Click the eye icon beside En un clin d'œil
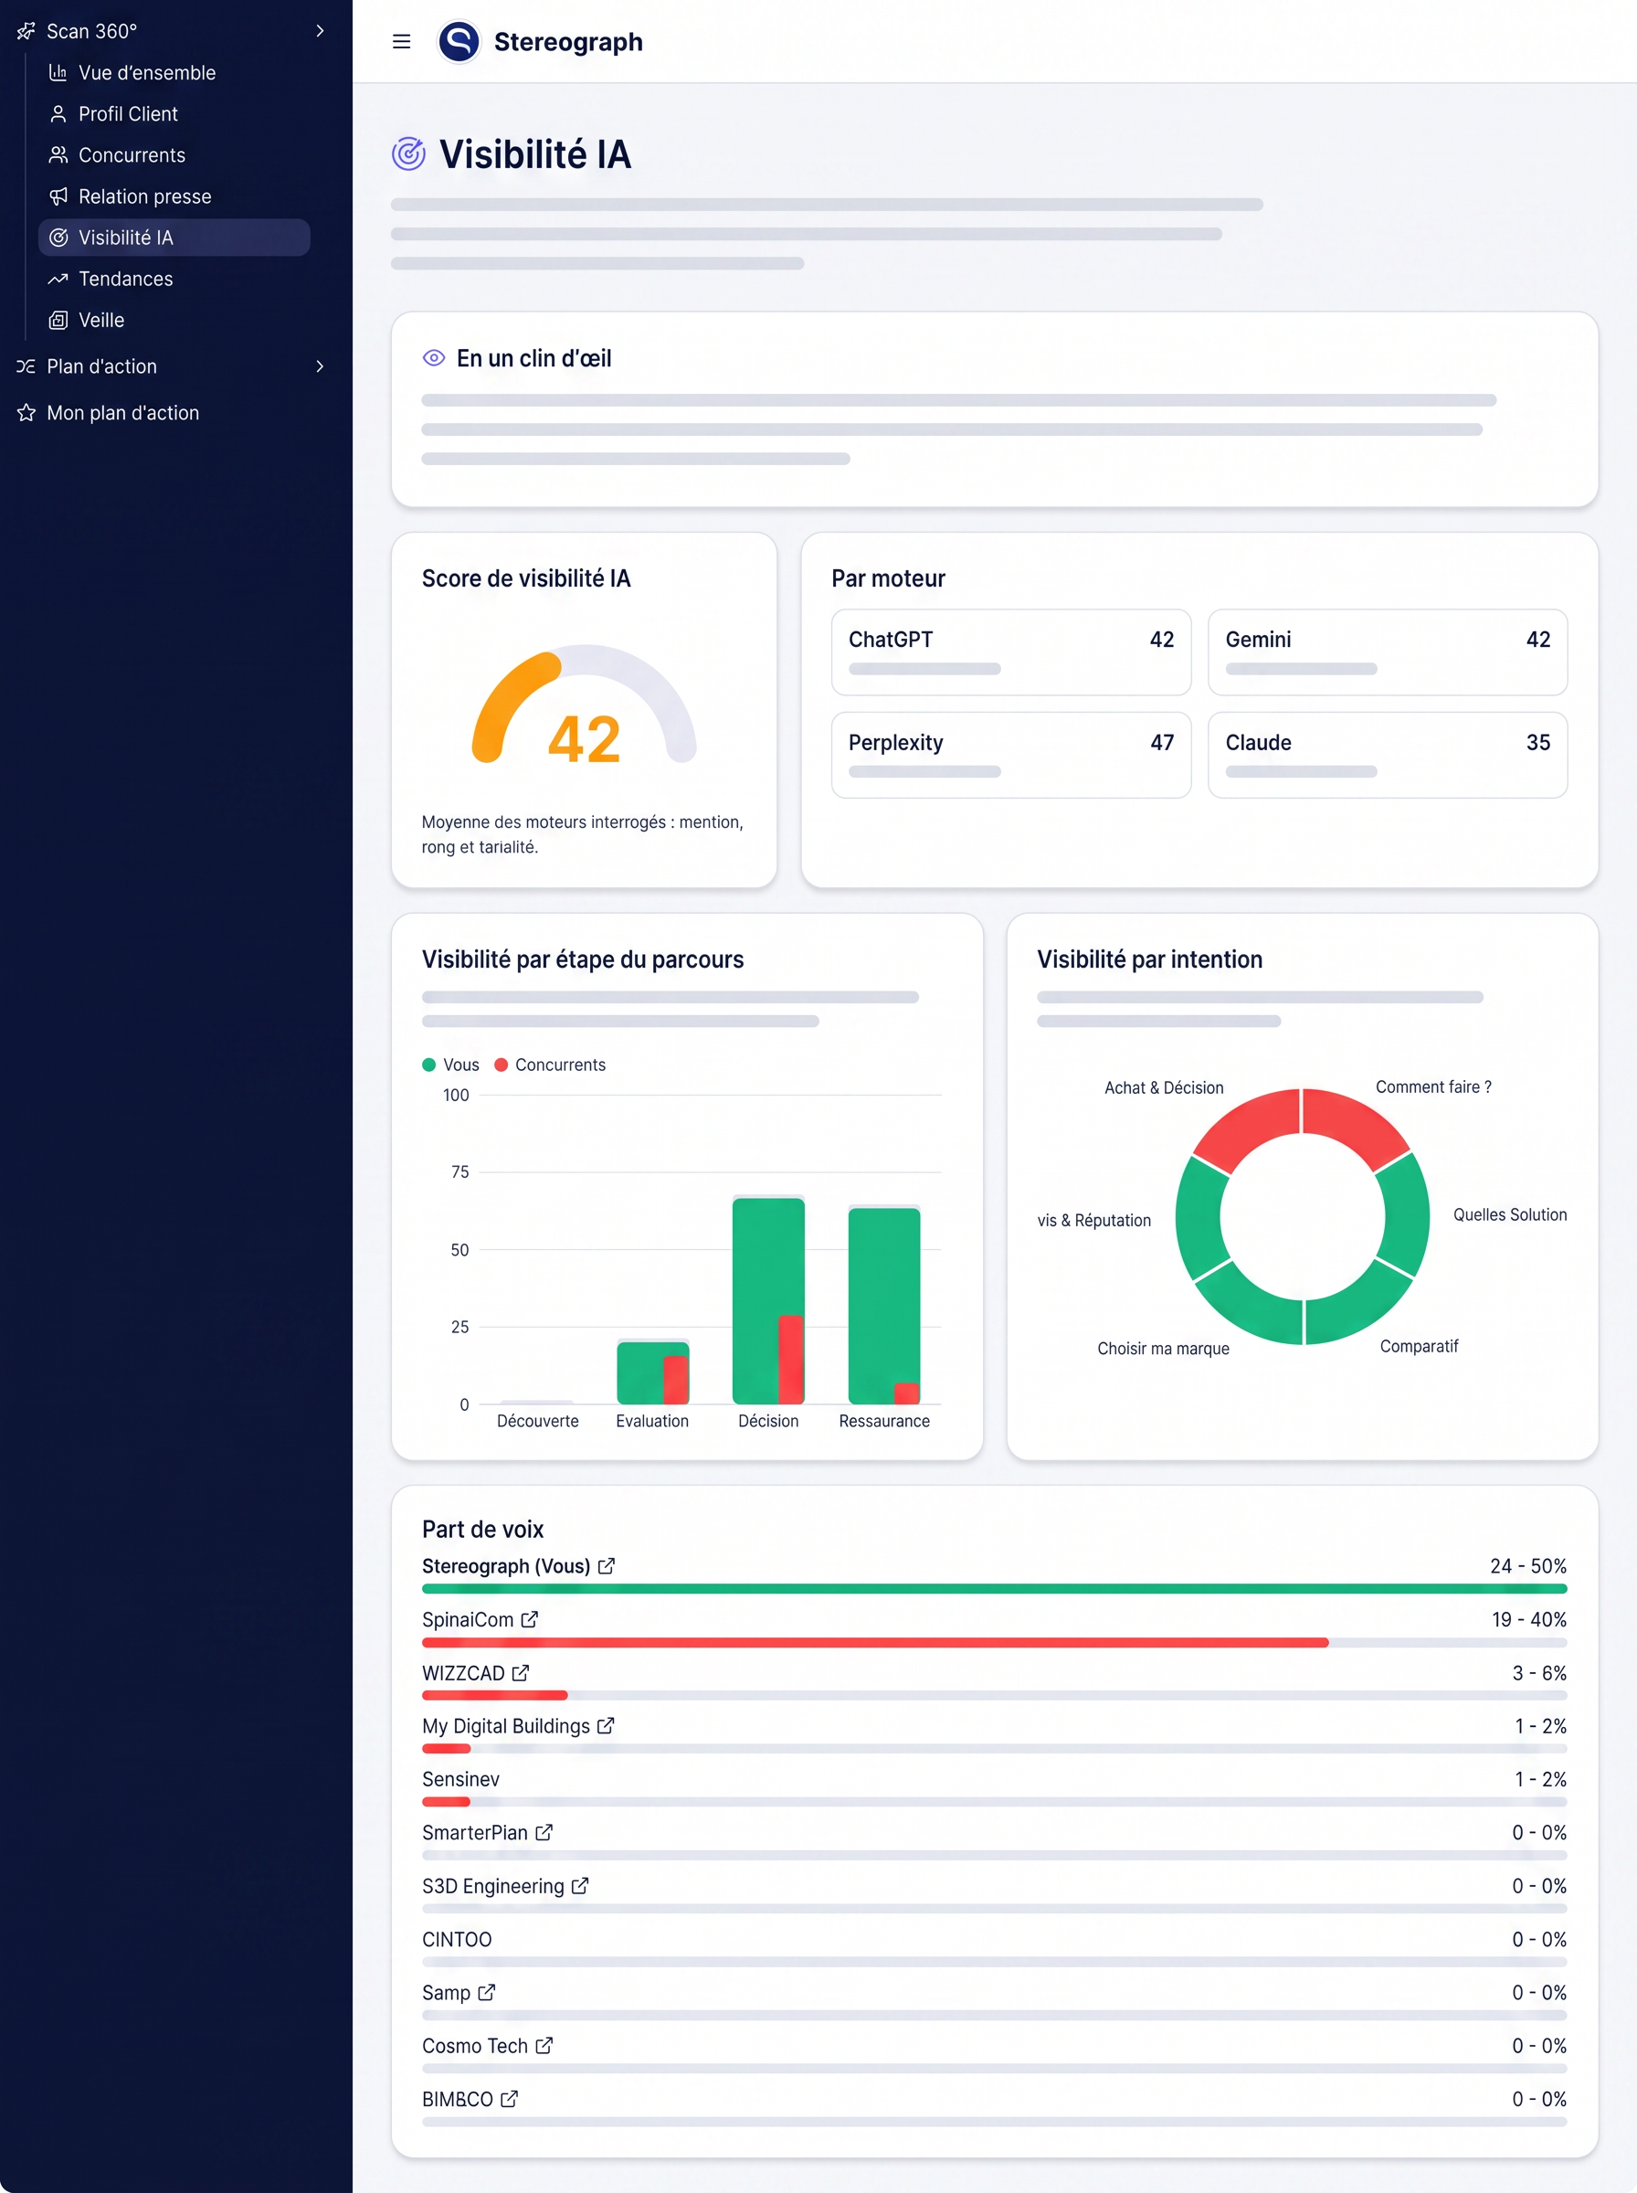The image size is (1637, 2193). point(434,358)
